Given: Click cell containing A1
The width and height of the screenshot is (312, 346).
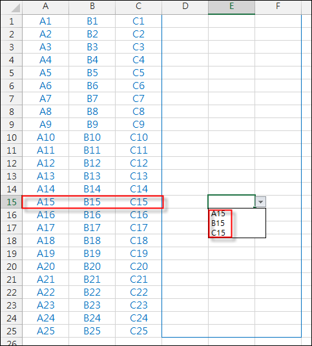Looking at the screenshot, I should point(45,21).
